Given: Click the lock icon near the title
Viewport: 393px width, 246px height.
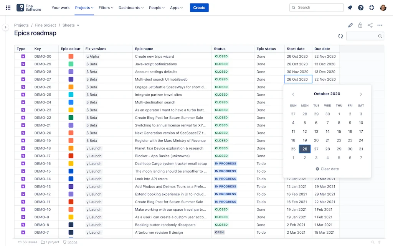Looking at the screenshot, I should pyautogui.click(x=360, y=25).
